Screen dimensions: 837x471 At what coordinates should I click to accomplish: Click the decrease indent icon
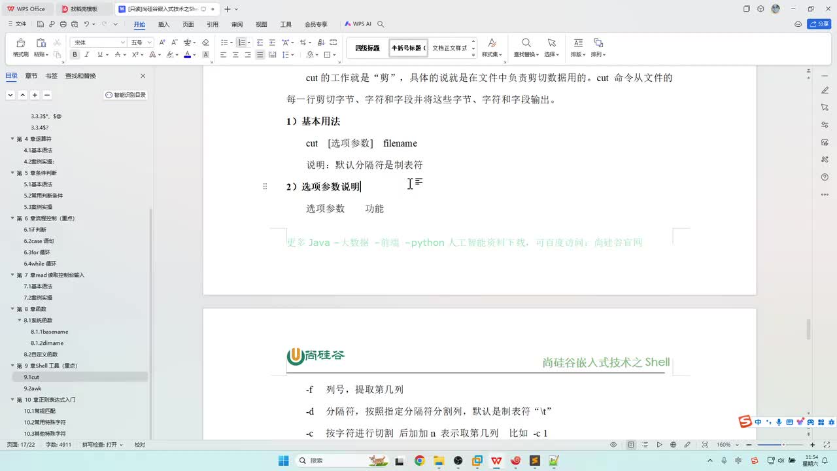260,43
